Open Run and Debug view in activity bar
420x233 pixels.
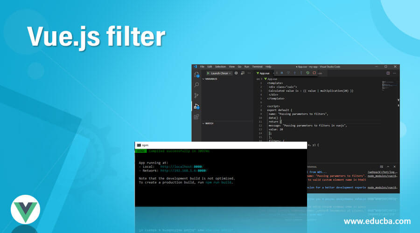[196, 106]
